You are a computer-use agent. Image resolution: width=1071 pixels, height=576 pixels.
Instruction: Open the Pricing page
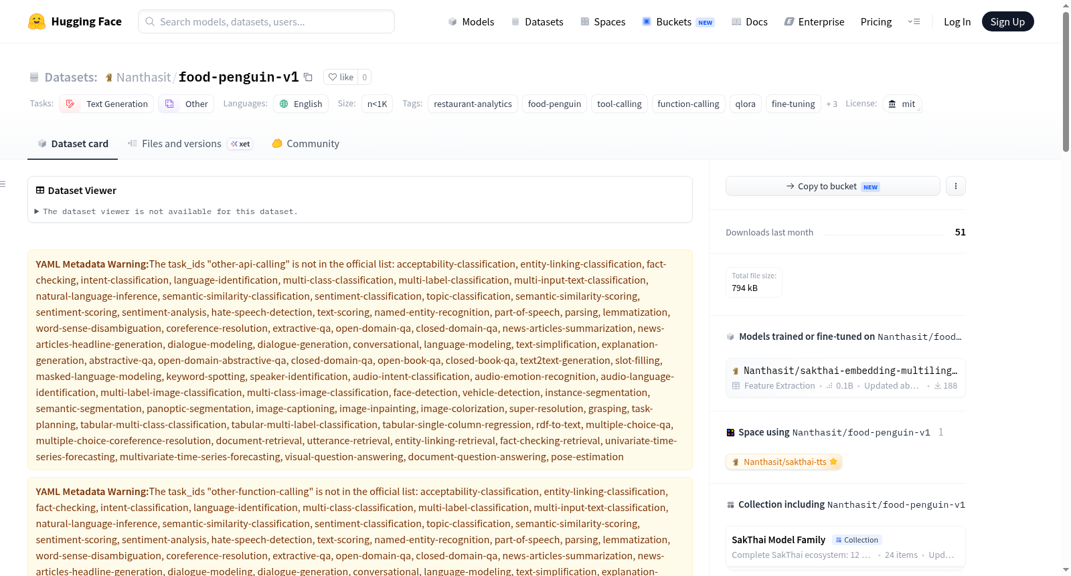pos(876,21)
